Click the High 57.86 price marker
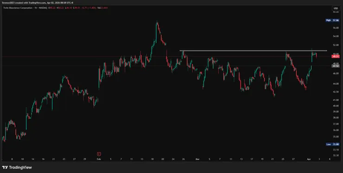The height and width of the screenshot is (173, 343). point(332,20)
